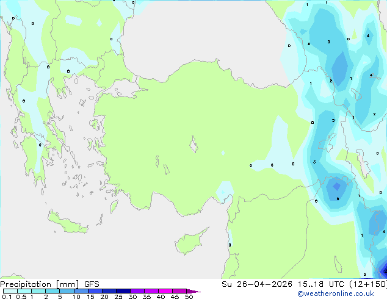Click the '[mm]' unit in the title
This screenshot has height=299, width=387.
coord(68,284)
